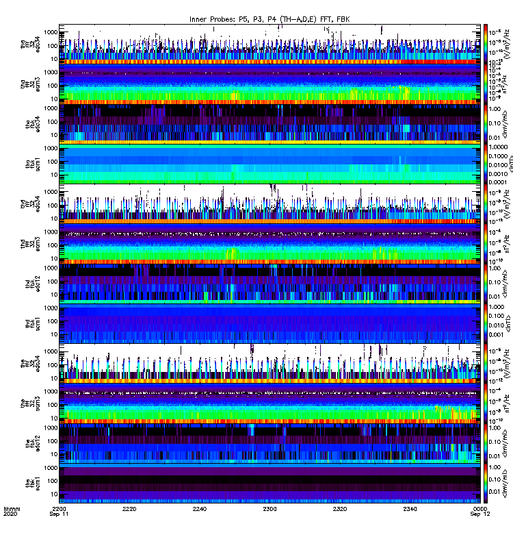Click the "the fff 32 edc34" panel label

point(30,364)
